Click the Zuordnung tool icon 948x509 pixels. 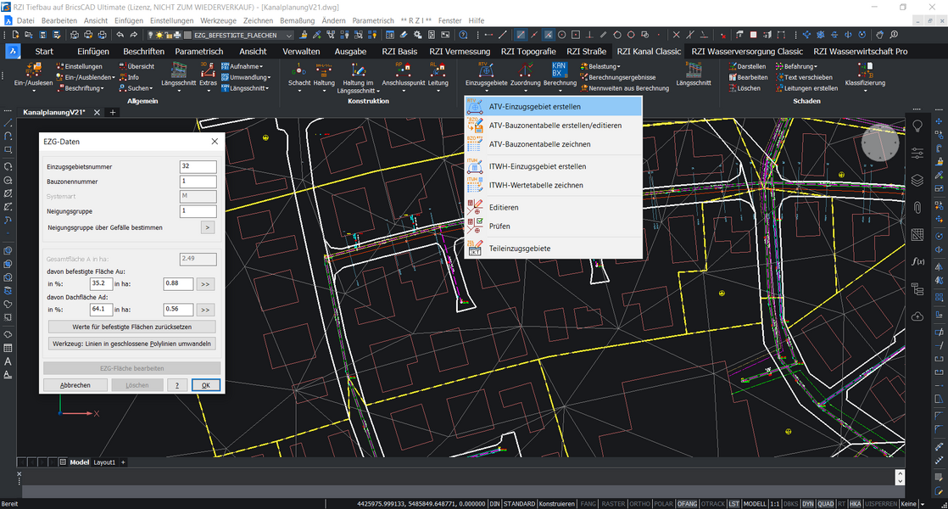click(x=526, y=70)
